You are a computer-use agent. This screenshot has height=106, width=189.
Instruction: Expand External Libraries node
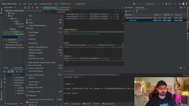click(x=4, y=45)
